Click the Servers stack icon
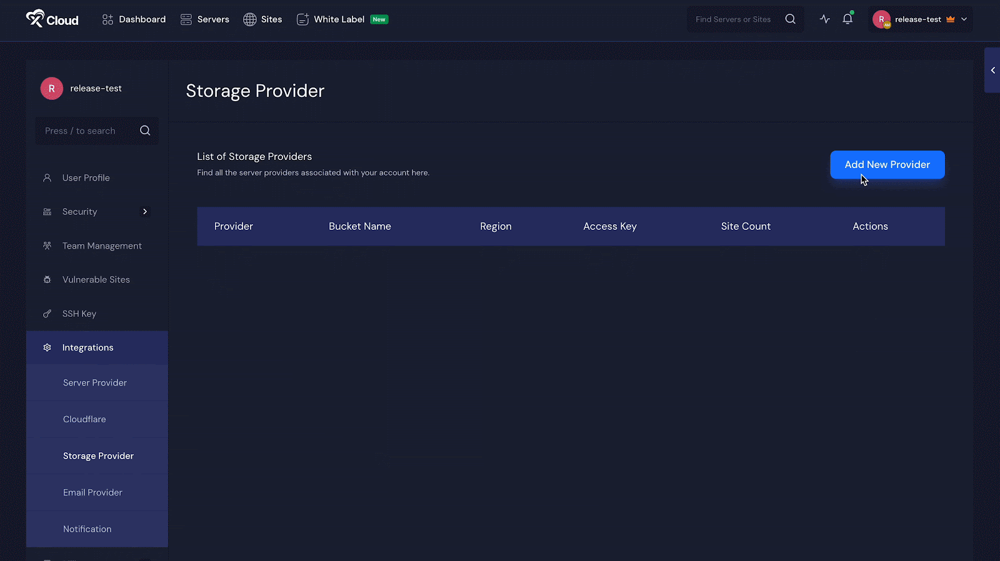 coord(186,19)
